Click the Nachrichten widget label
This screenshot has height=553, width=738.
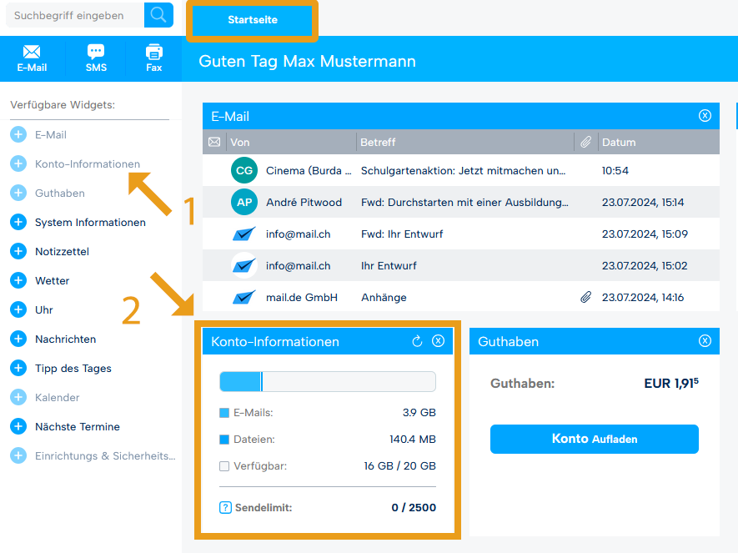pyautogui.click(x=65, y=339)
